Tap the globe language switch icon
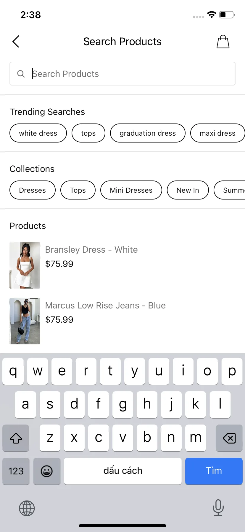The height and width of the screenshot is (532, 245). point(27,508)
